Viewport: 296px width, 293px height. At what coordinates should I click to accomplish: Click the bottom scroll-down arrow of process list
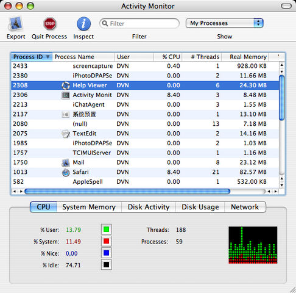tap(281, 185)
